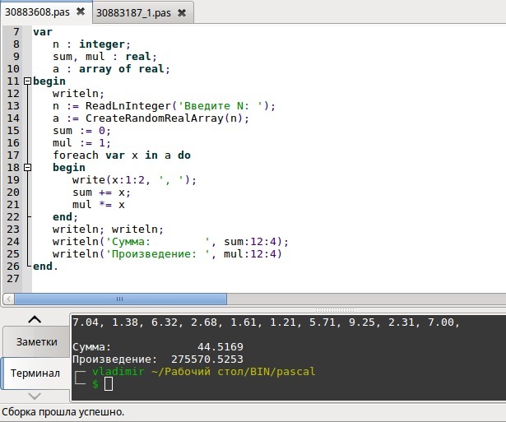Close the 30883187_1.pas tab
Viewport: 506px width, 422px height.
click(182, 13)
